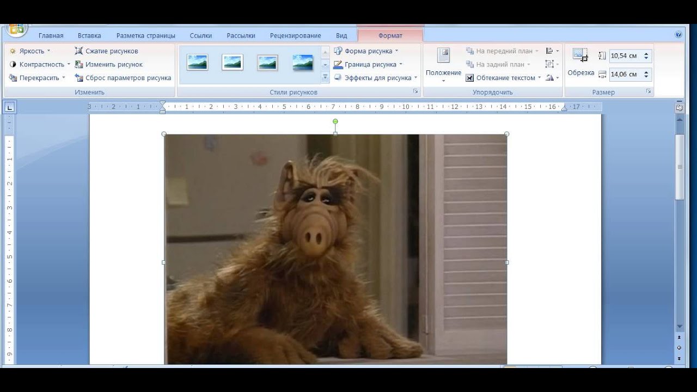This screenshot has width=697, height=392.
Task: Select the second picture style thumbnail
Action: coord(233,63)
